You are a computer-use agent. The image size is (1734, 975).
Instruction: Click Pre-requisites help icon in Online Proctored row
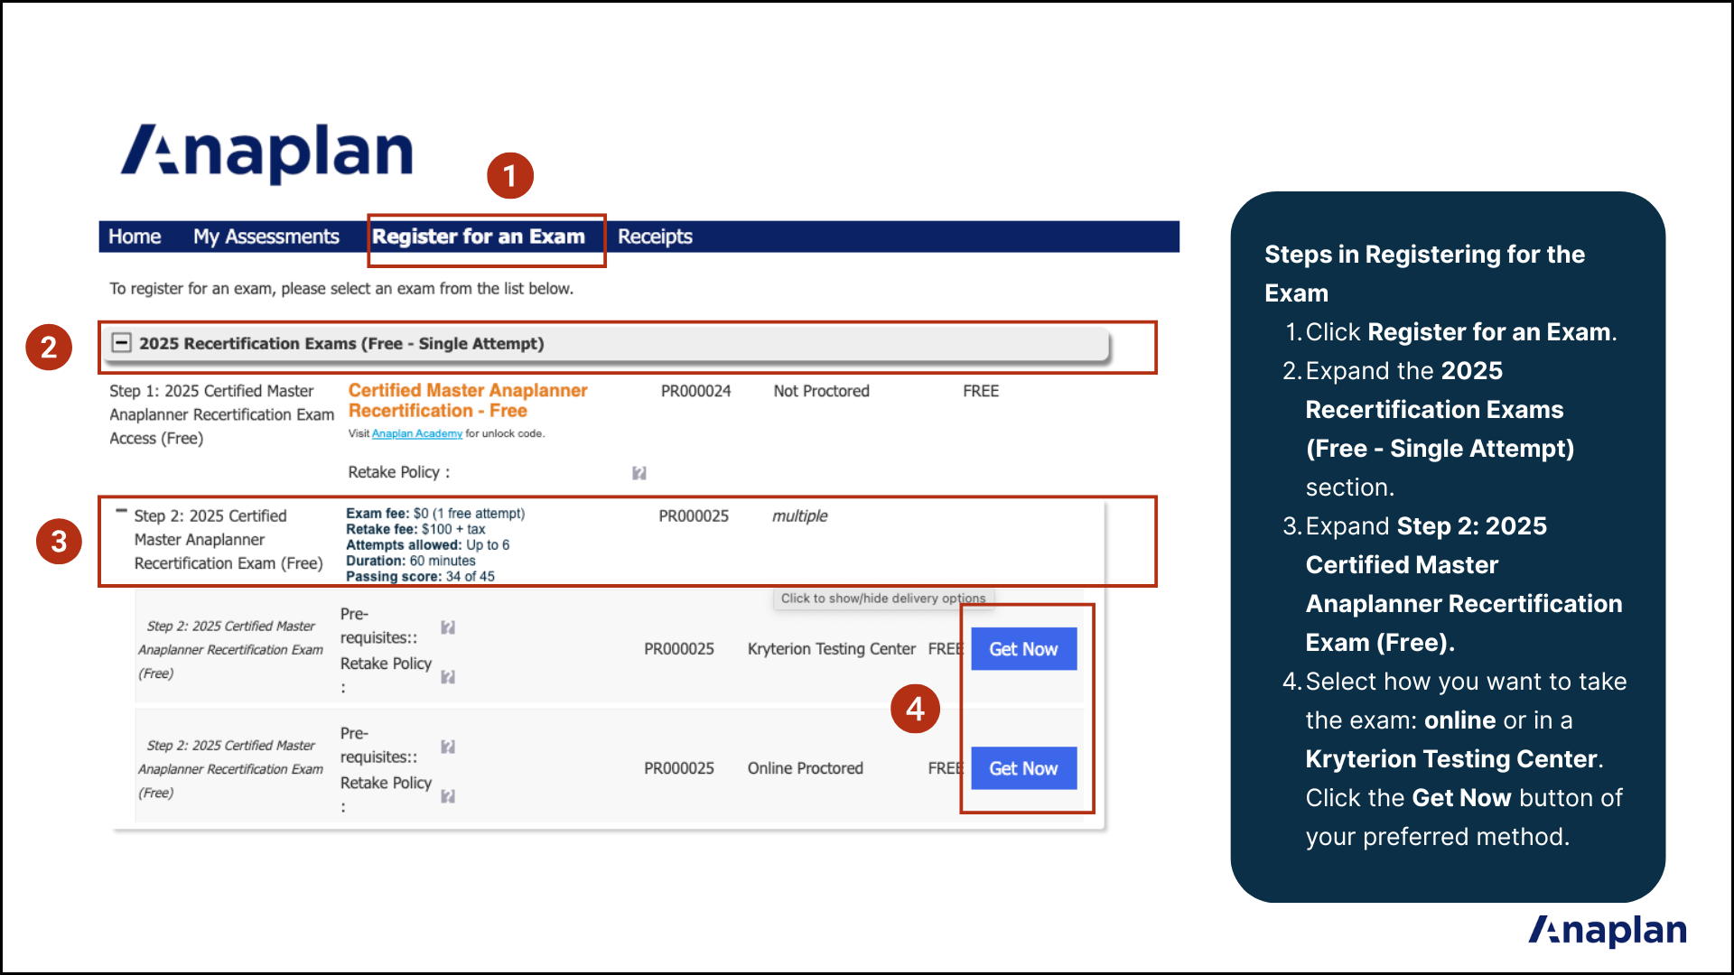tap(448, 747)
